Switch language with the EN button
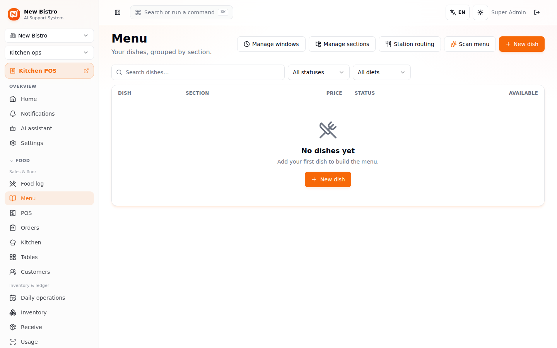The height and width of the screenshot is (348, 557). tap(458, 12)
